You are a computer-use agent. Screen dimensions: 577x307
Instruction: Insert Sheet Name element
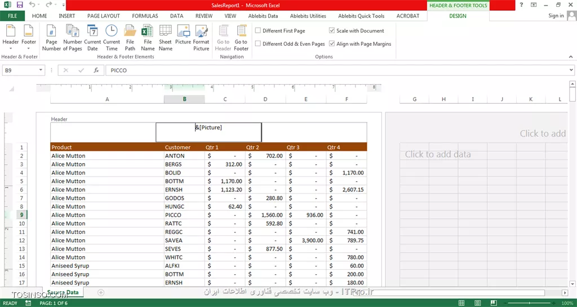coord(165,38)
